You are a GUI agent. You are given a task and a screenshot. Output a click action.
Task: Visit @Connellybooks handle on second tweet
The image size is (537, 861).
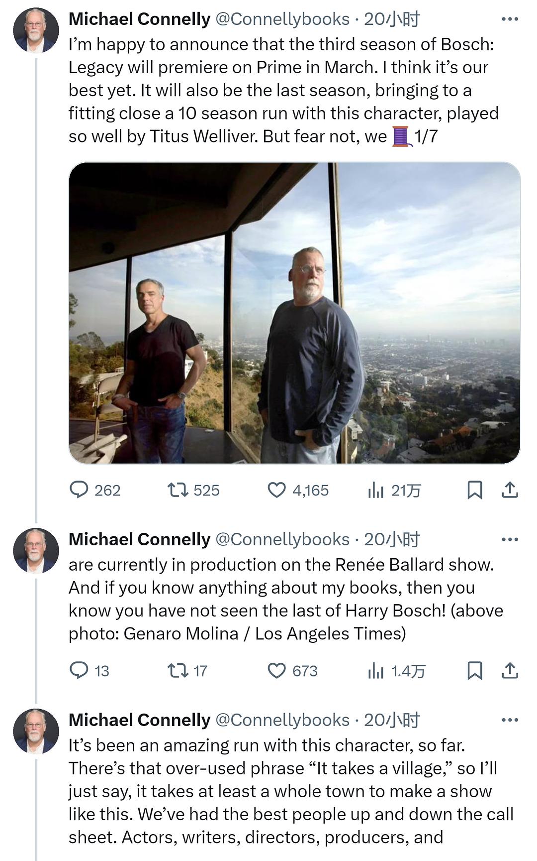click(282, 539)
